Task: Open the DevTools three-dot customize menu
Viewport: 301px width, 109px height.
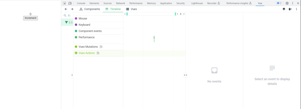Action: point(292,3)
